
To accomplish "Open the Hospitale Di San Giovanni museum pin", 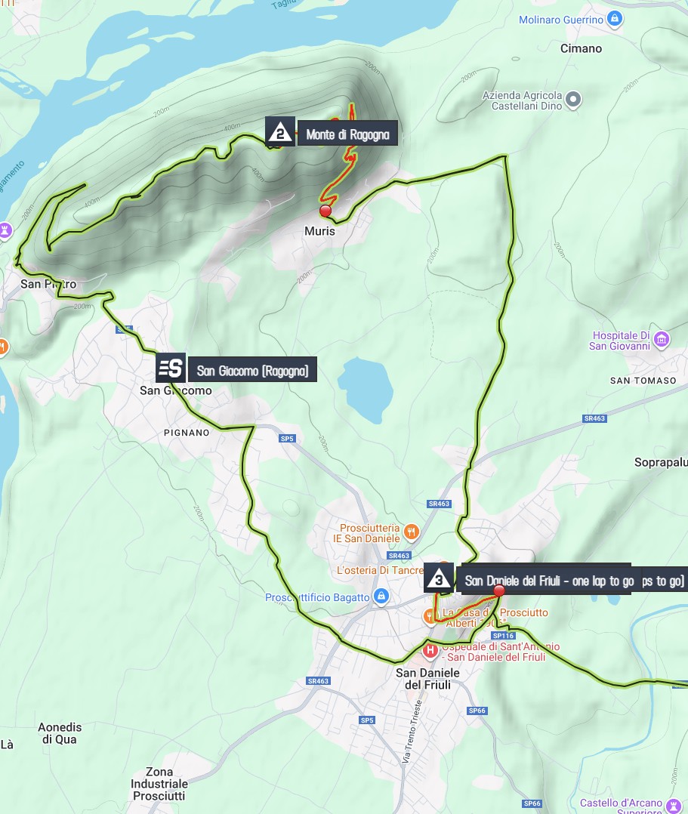I will (662, 340).
